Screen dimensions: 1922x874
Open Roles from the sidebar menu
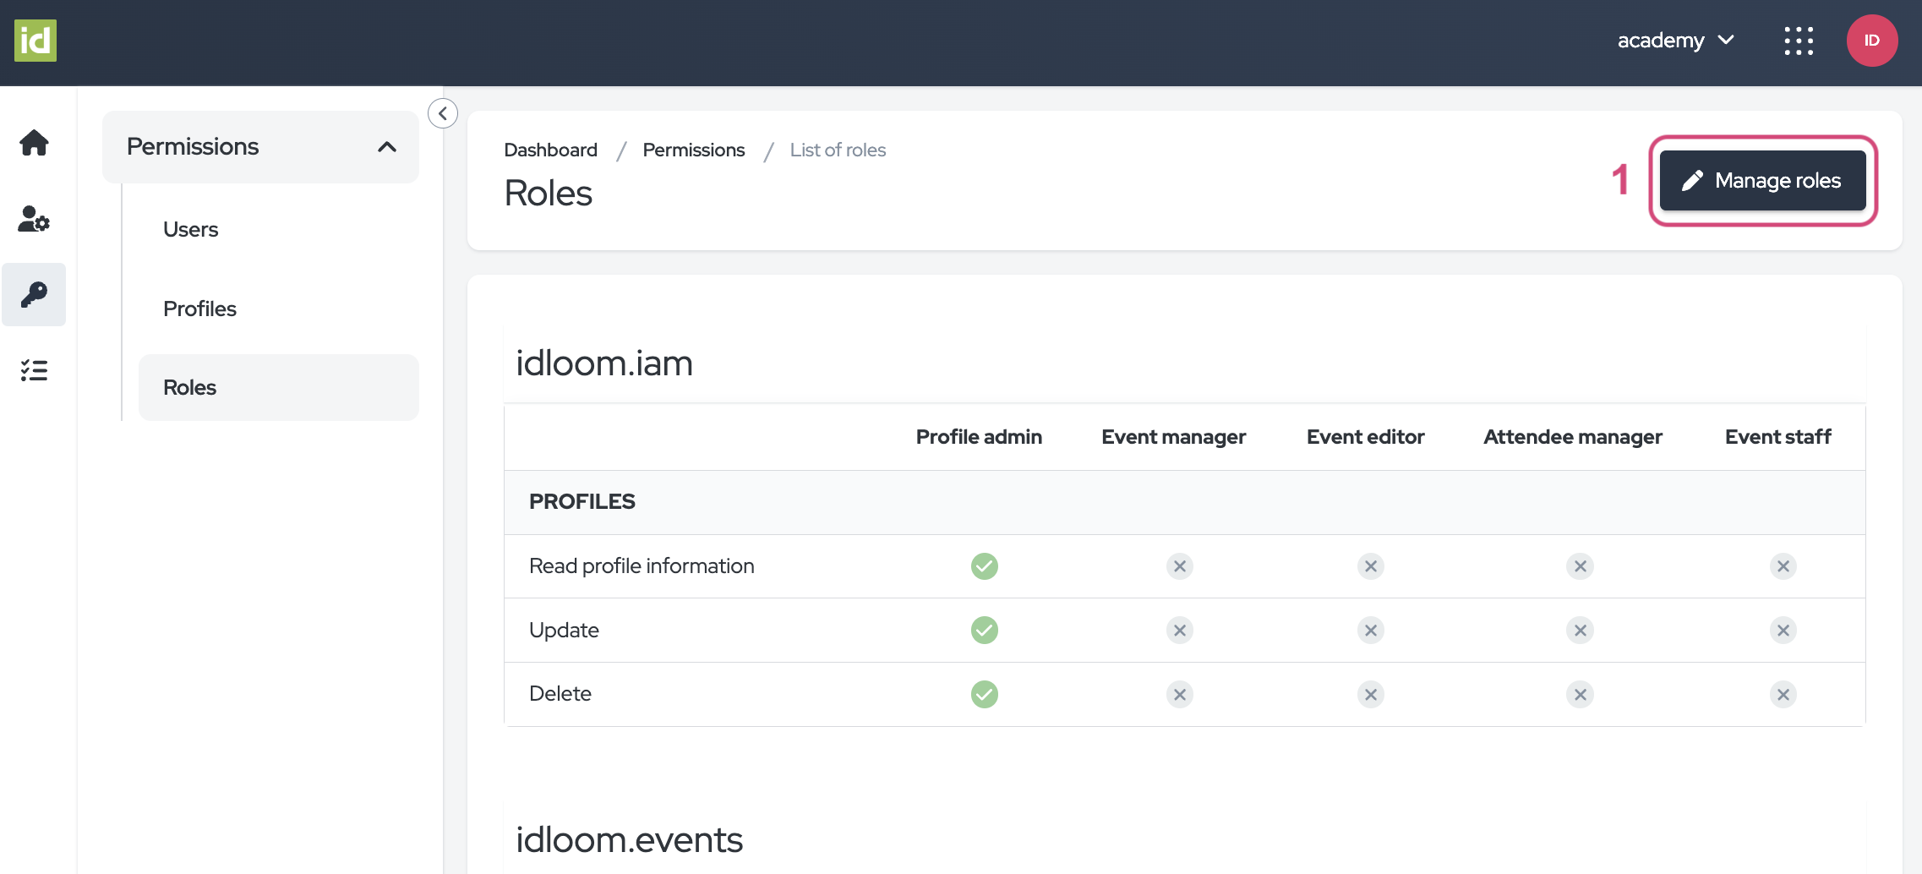(189, 386)
